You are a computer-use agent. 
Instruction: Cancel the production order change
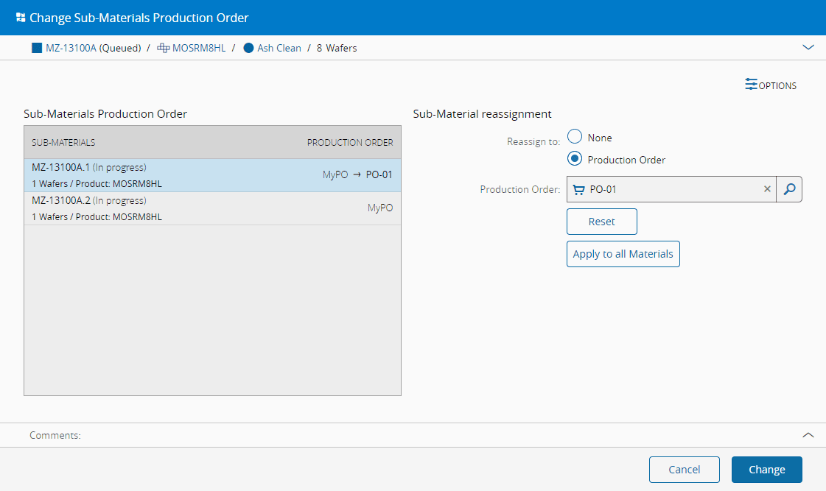684,470
